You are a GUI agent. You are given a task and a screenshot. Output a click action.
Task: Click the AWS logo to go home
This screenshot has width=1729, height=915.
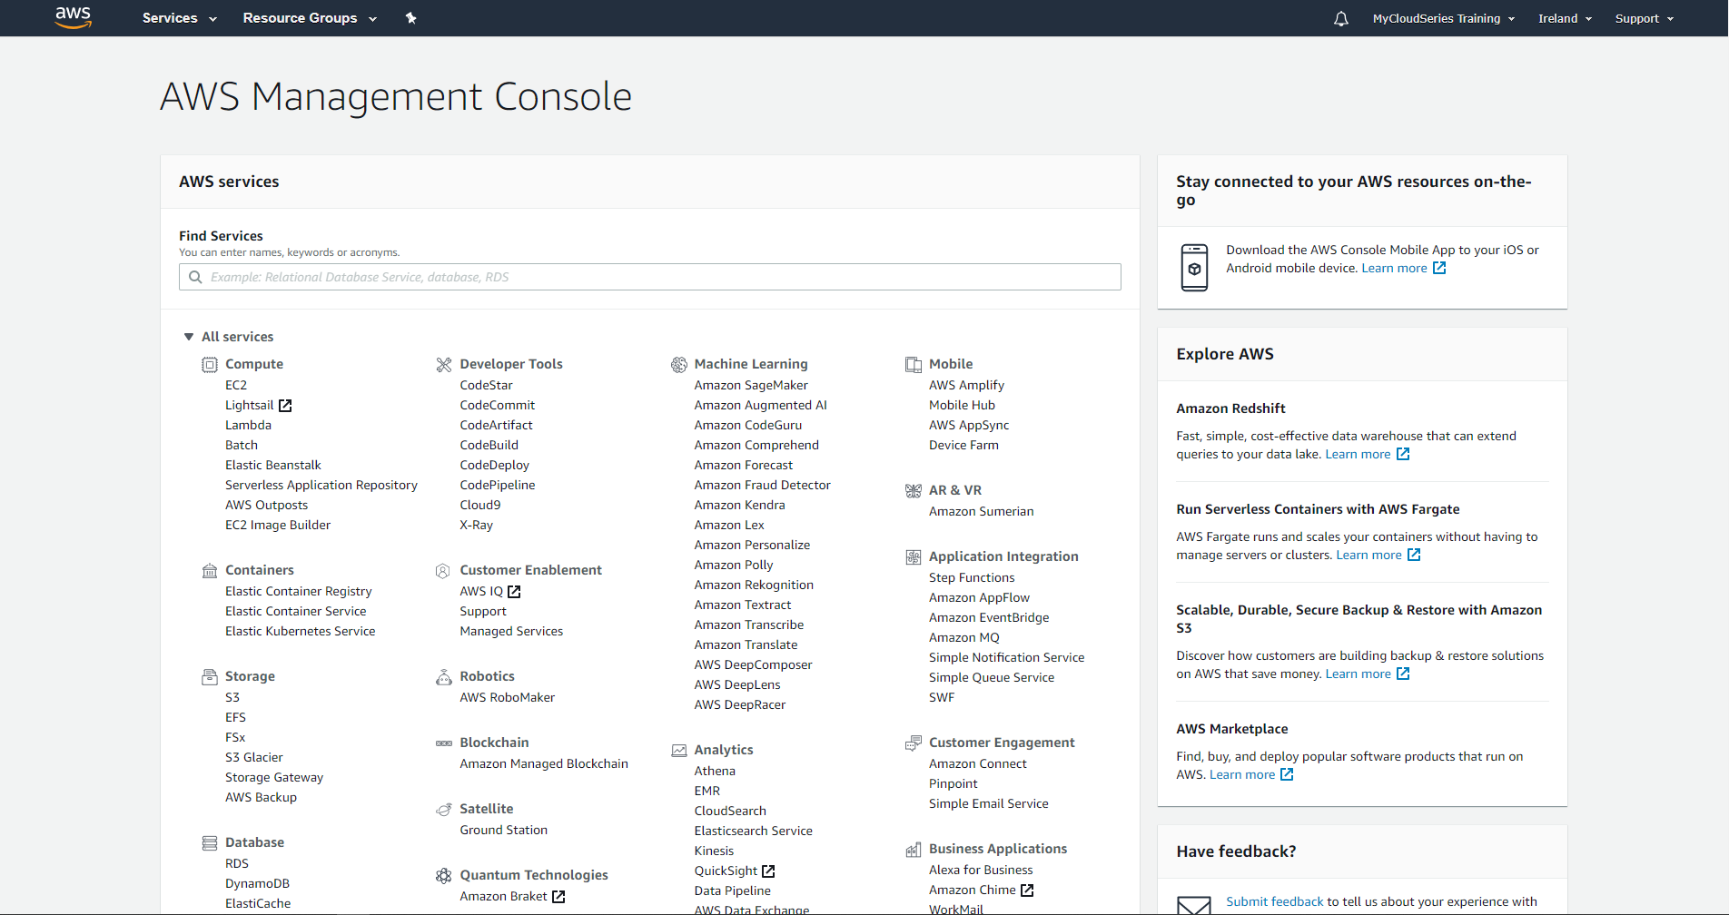point(73,17)
